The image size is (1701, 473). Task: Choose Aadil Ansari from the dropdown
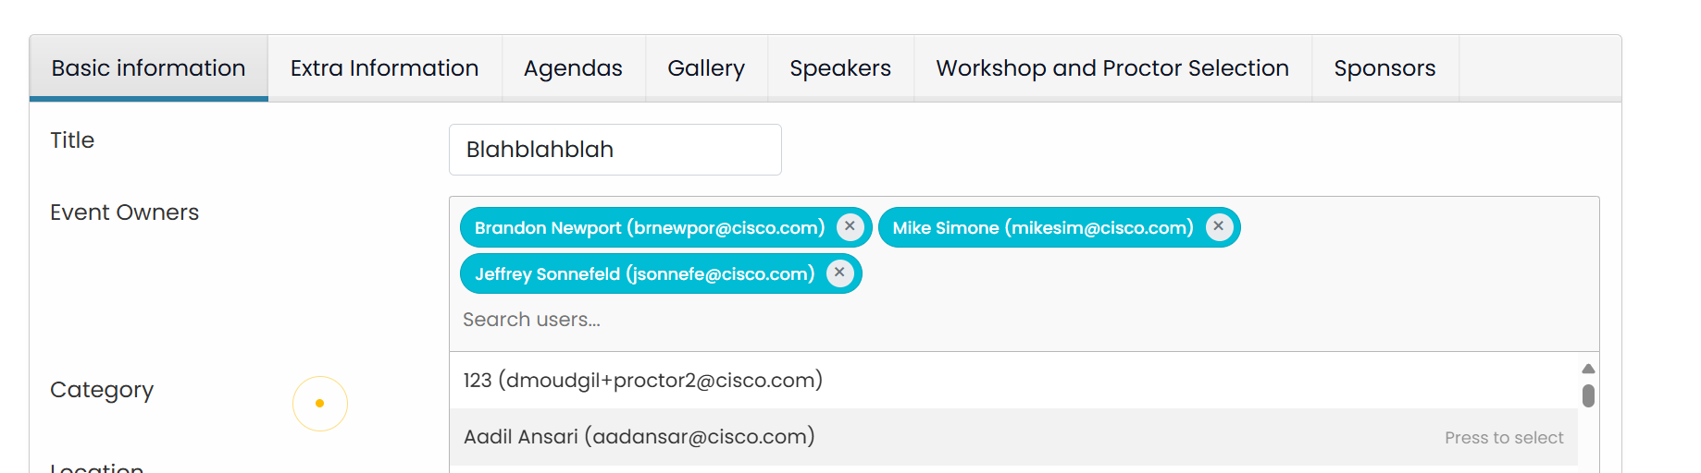(x=639, y=437)
